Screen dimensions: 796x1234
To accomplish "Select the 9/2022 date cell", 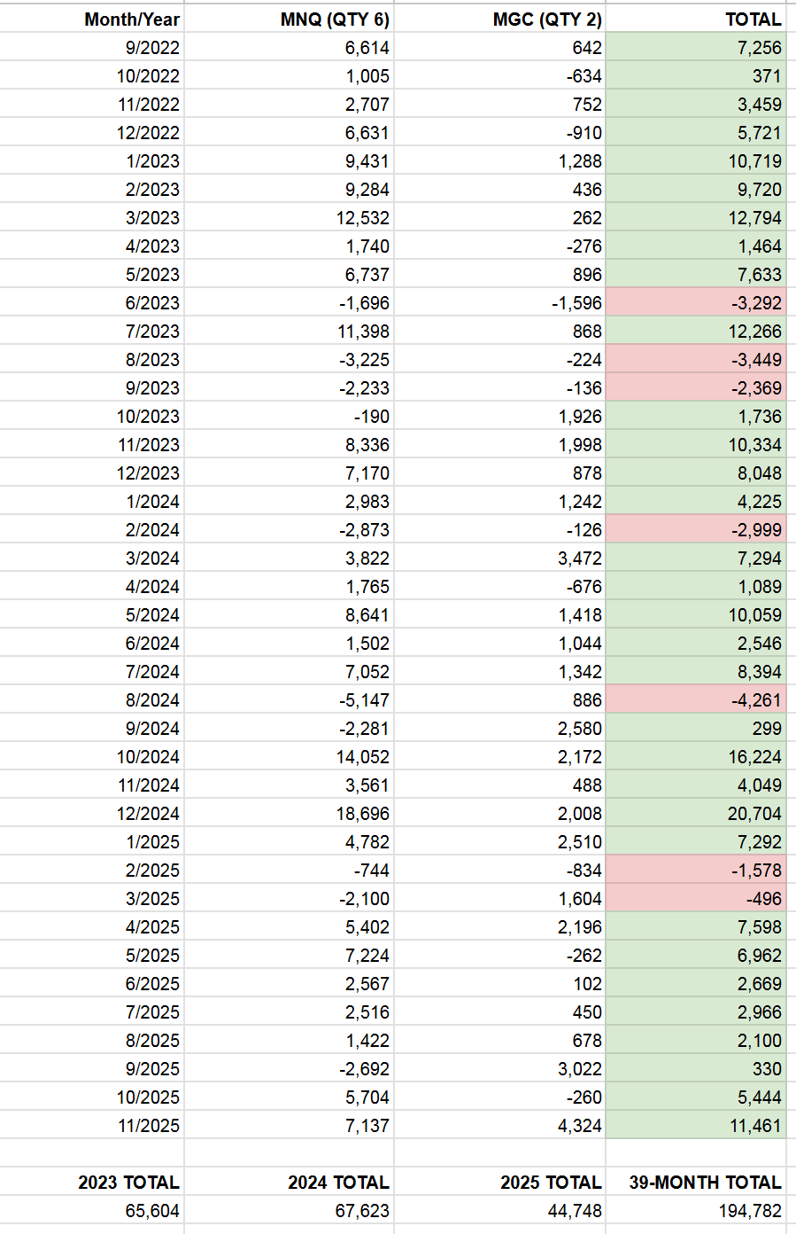I will coord(152,48).
